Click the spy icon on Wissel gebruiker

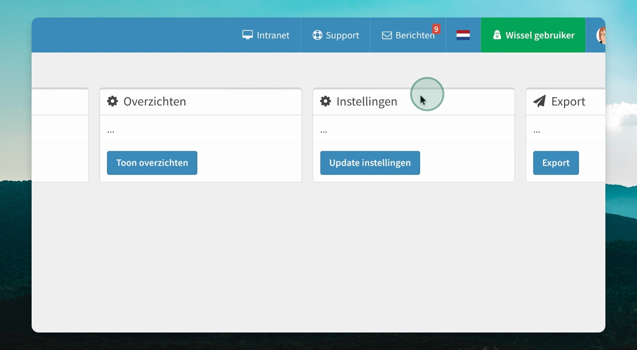point(497,35)
